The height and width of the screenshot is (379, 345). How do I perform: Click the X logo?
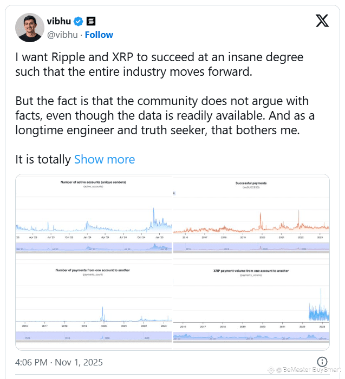tap(322, 21)
